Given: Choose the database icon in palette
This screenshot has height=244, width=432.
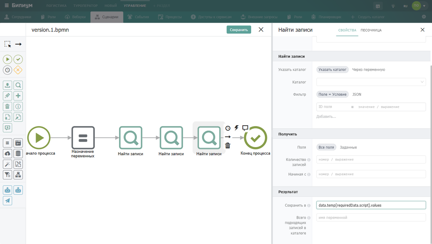Looking at the screenshot, I should pos(18,154).
